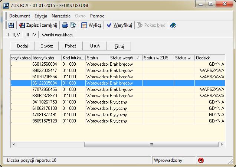Select row with identifier 34110261750

44,102
